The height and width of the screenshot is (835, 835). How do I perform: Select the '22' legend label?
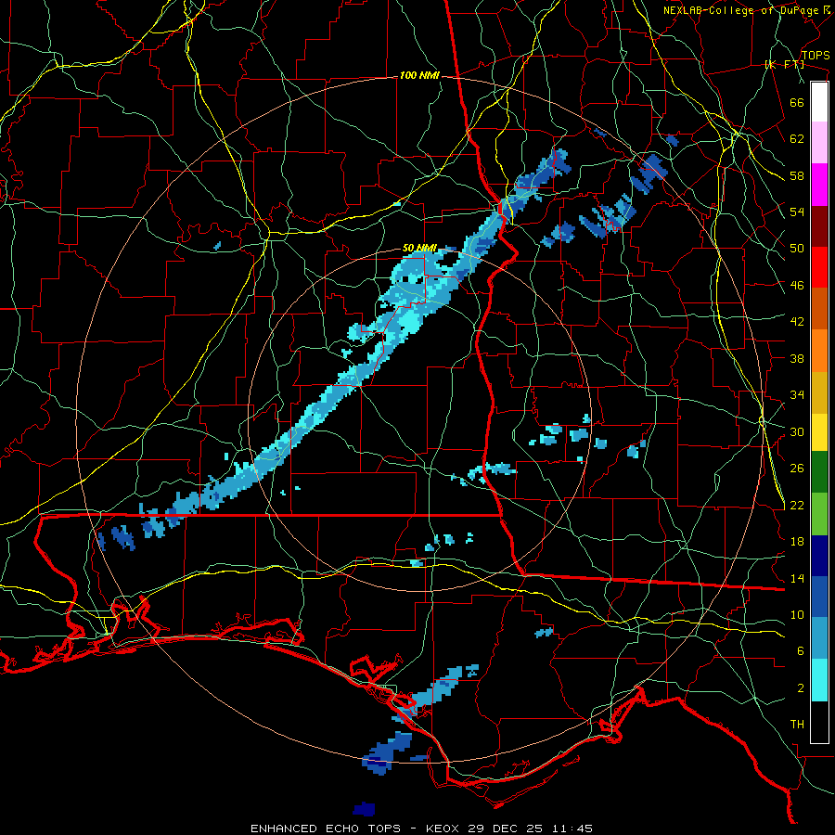tap(797, 506)
